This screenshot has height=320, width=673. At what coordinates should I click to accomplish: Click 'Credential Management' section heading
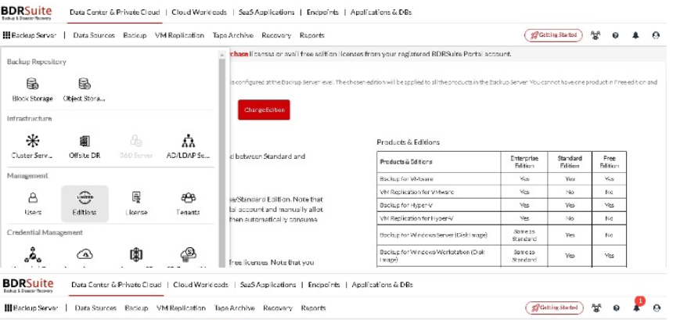tap(45, 232)
